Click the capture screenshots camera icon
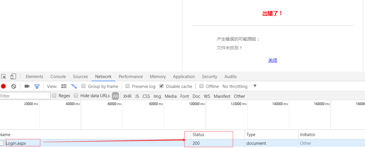This screenshot has width=365, height=148. 27,86
